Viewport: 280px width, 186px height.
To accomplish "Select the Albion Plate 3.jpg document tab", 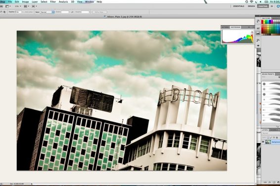I will click(123, 17).
